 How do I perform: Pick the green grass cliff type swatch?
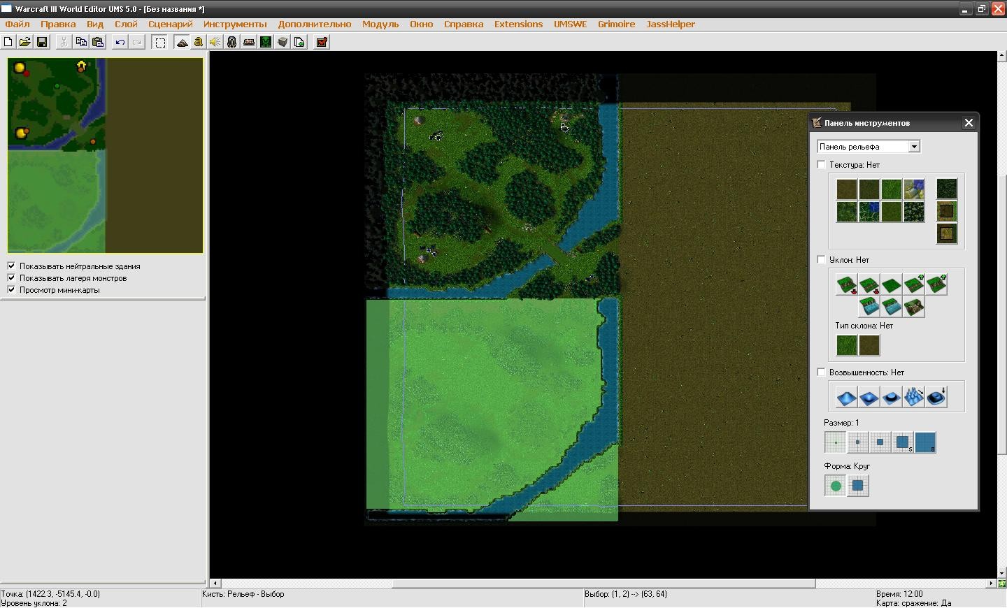click(x=847, y=345)
